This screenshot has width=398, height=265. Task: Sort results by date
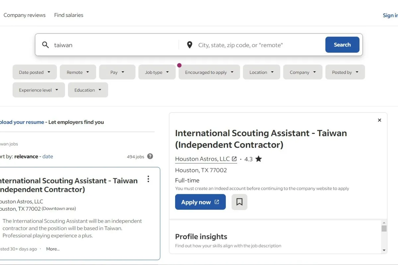tap(48, 156)
